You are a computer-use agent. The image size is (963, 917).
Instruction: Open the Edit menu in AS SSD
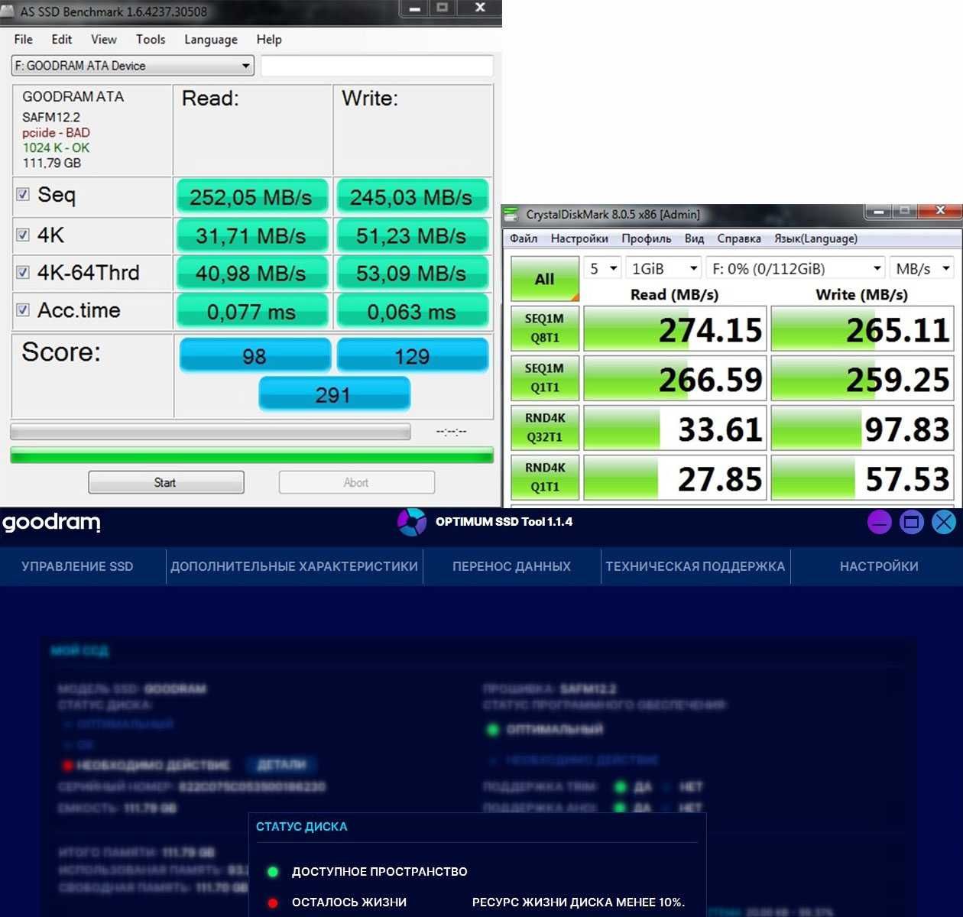coord(62,40)
